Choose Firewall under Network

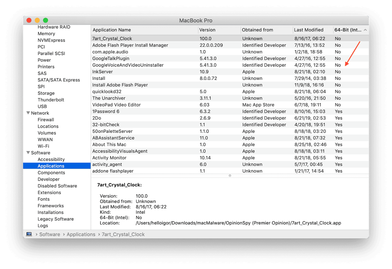[46, 120]
